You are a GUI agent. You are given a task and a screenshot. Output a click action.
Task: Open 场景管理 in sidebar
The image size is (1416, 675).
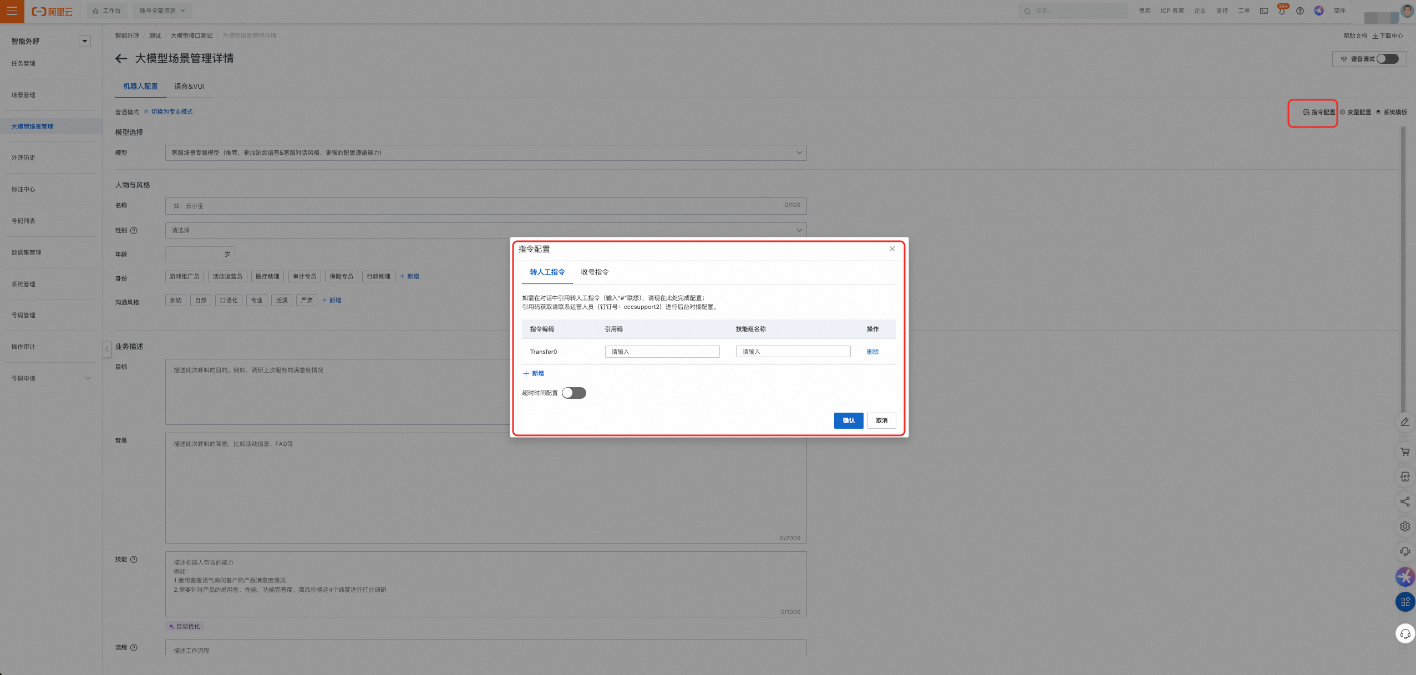[x=23, y=95]
